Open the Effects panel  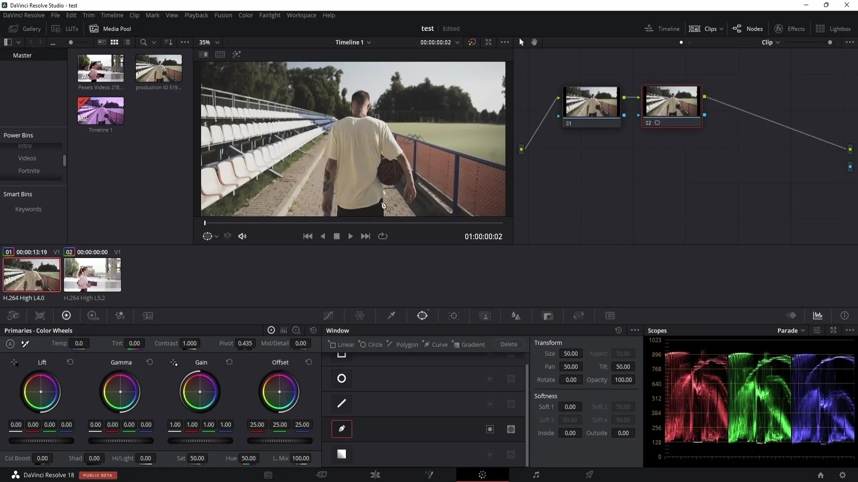pyautogui.click(x=790, y=29)
